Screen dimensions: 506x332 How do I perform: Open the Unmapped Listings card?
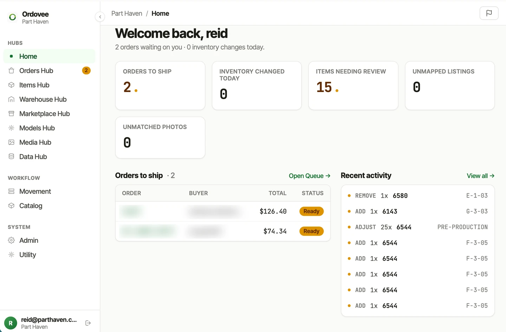click(450, 86)
